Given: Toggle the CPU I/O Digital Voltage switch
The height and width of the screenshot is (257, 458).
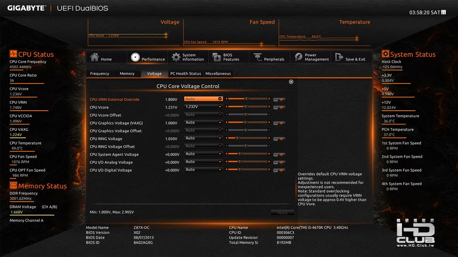Looking at the screenshot, I should click(279, 170).
